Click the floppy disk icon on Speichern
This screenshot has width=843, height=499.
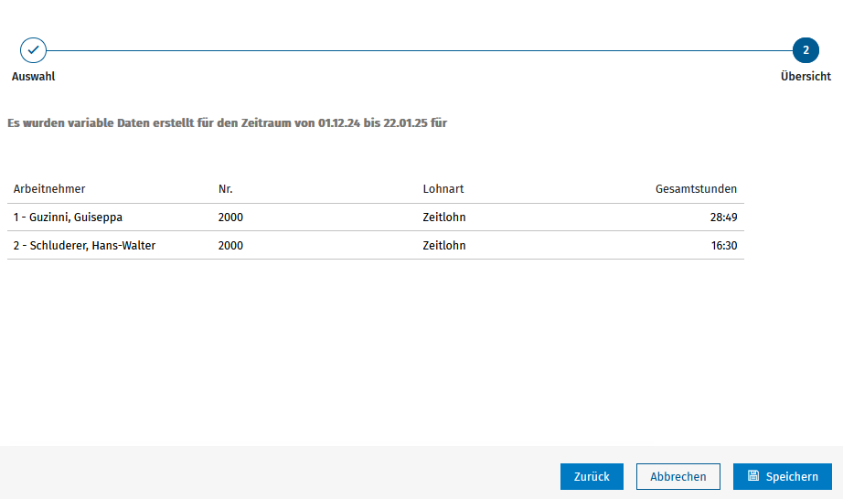753,476
